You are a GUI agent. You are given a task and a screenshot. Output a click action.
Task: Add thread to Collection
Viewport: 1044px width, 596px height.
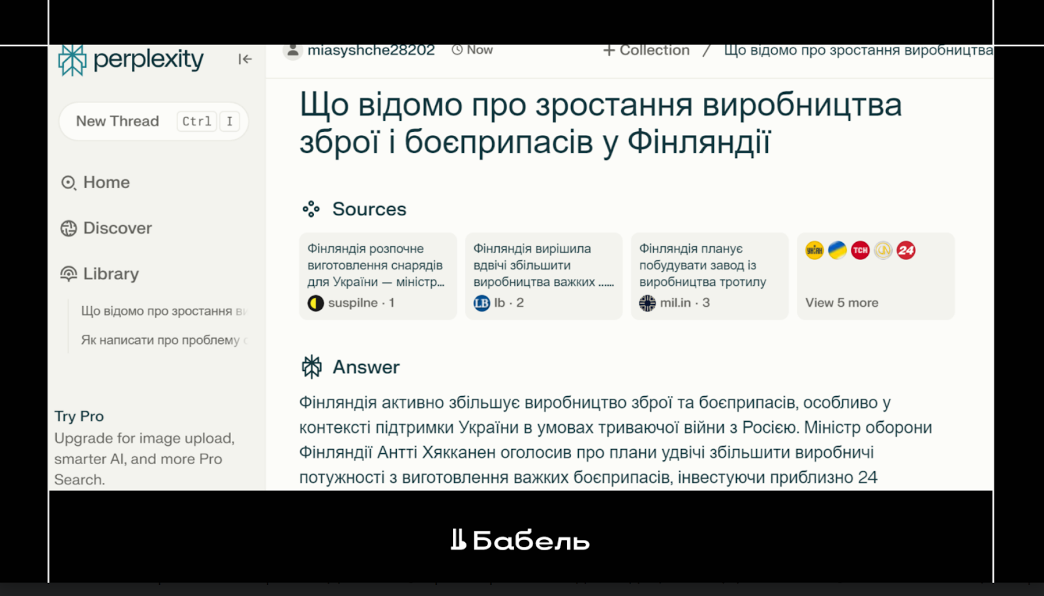pyautogui.click(x=646, y=50)
